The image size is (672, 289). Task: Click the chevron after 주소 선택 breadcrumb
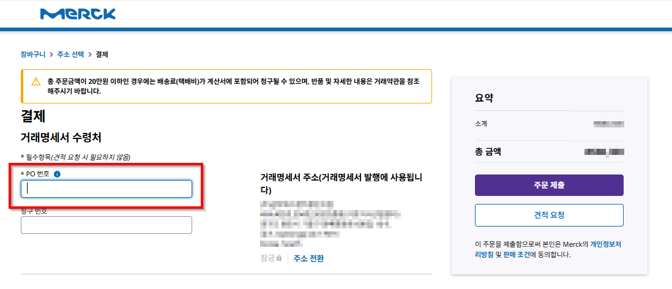point(90,54)
